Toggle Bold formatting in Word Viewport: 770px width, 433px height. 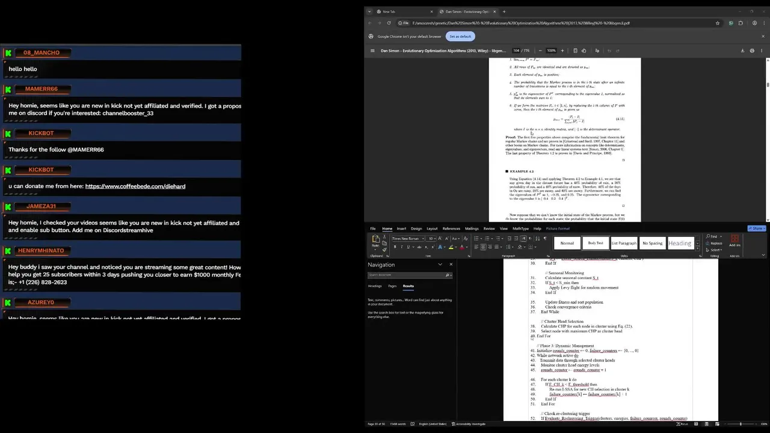click(x=395, y=247)
